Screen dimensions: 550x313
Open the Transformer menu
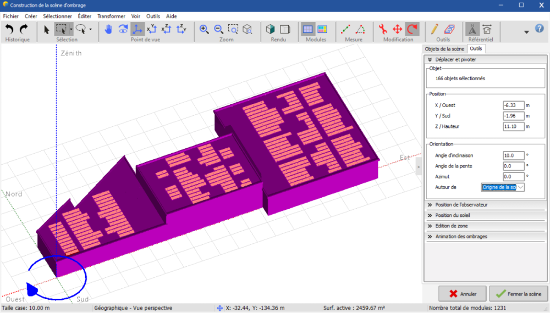pyautogui.click(x=111, y=16)
